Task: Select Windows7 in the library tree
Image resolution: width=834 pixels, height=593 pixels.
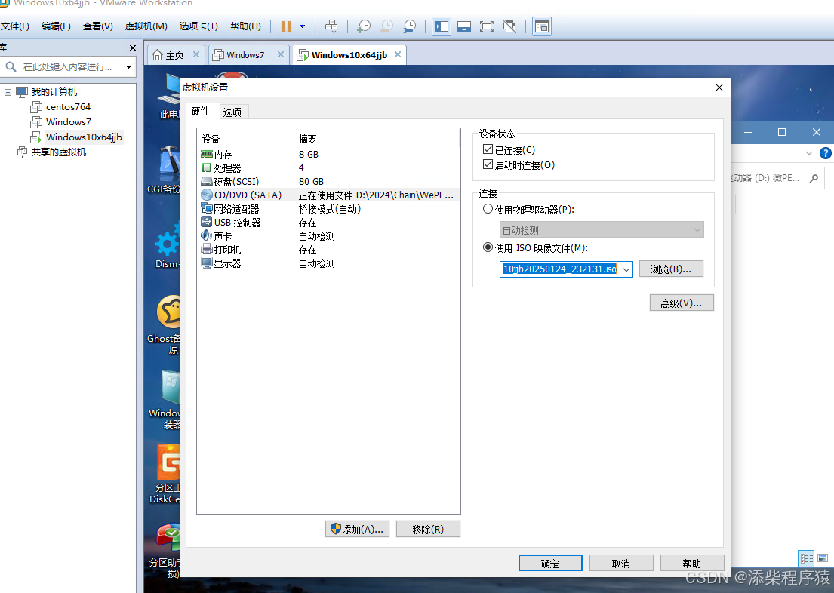Action: pyautogui.click(x=68, y=121)
